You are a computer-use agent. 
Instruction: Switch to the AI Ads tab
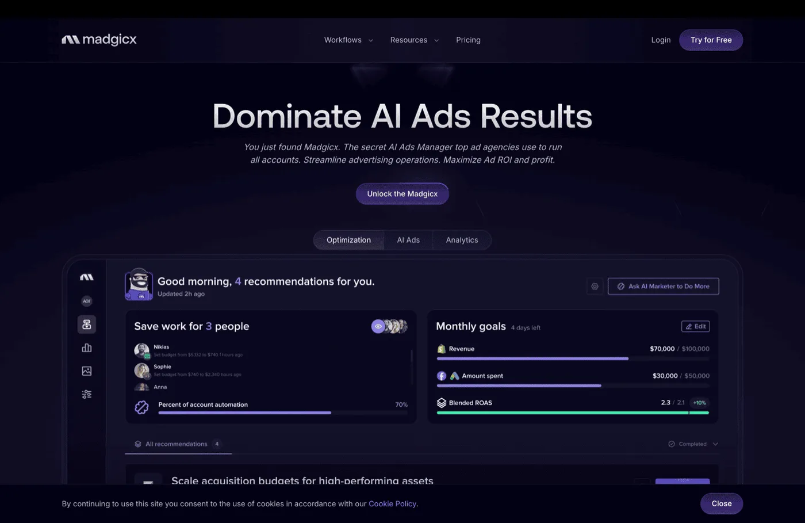point(409,240)
